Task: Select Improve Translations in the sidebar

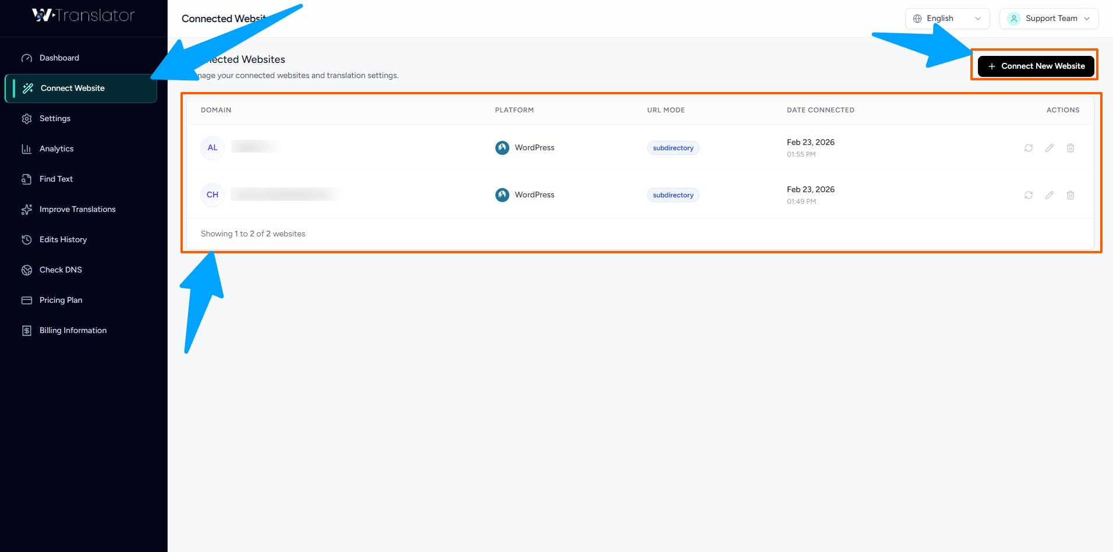Action: (x=77, y=209)
